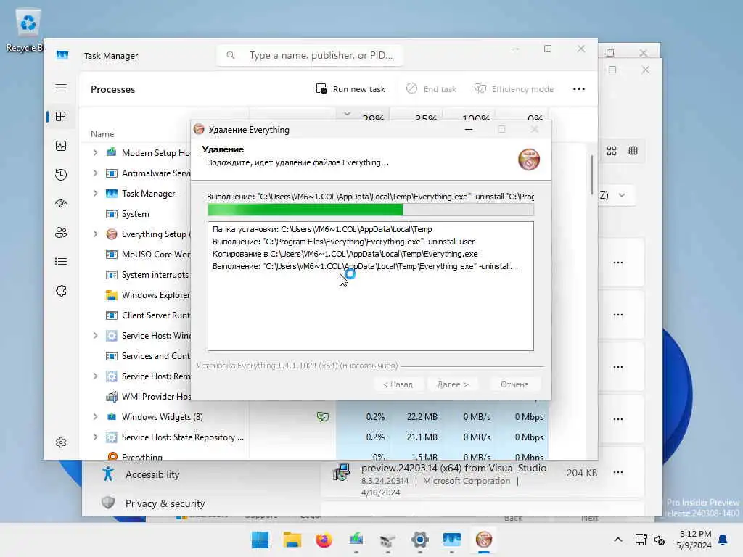
Task: Click the uninstall log text box
Action: pos(371,286)
